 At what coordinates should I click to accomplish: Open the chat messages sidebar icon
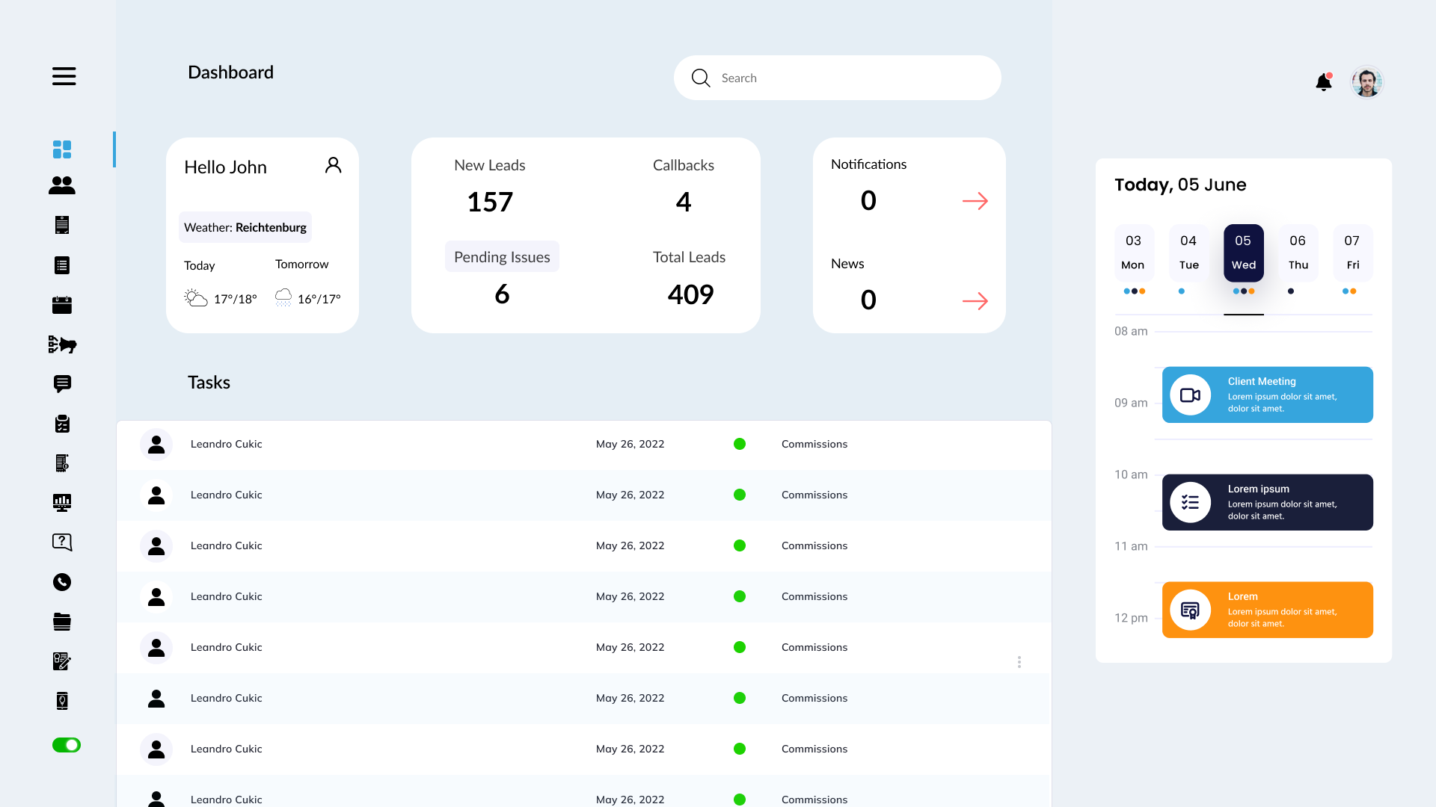pyautogui.click(x=62, y=384)
